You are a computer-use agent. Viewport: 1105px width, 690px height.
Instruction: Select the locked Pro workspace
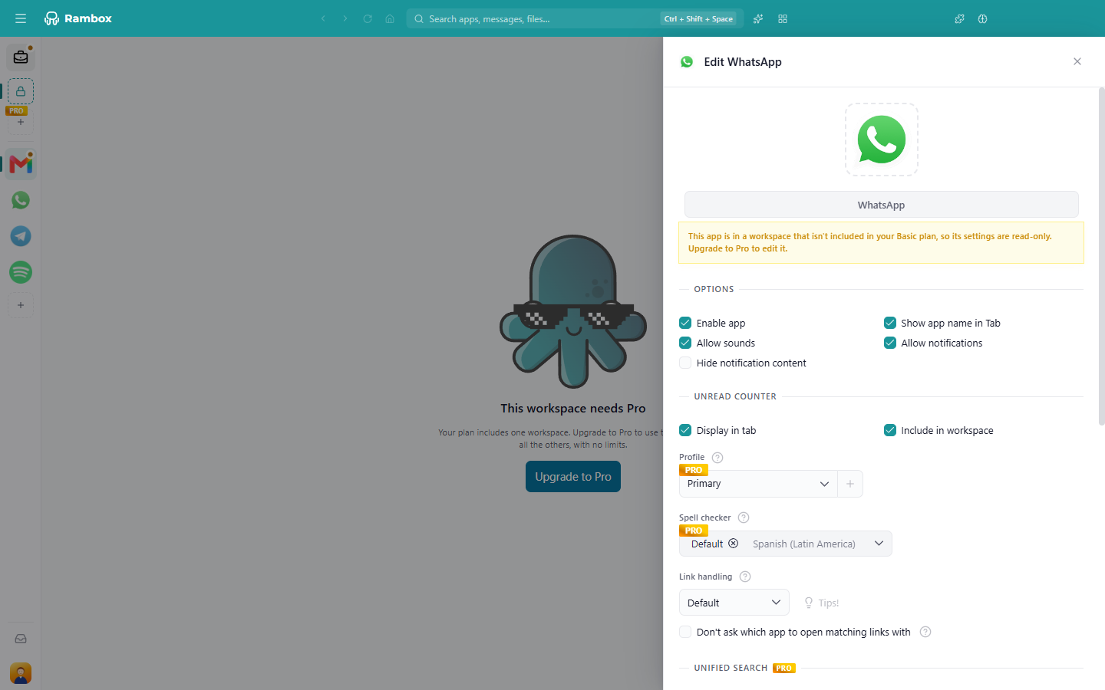(21, 91)
